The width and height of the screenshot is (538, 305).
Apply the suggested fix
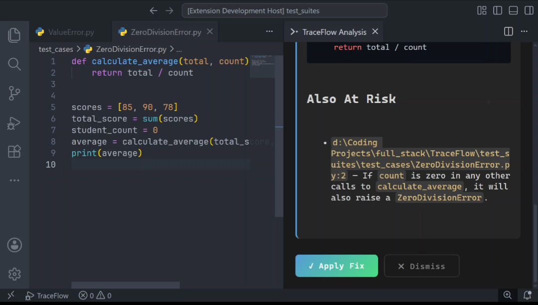(337, 266)
